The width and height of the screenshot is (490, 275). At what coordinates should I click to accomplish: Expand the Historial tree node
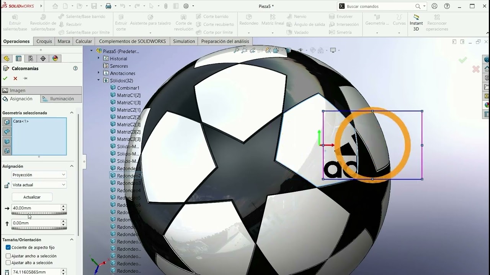tap(98, 58)
